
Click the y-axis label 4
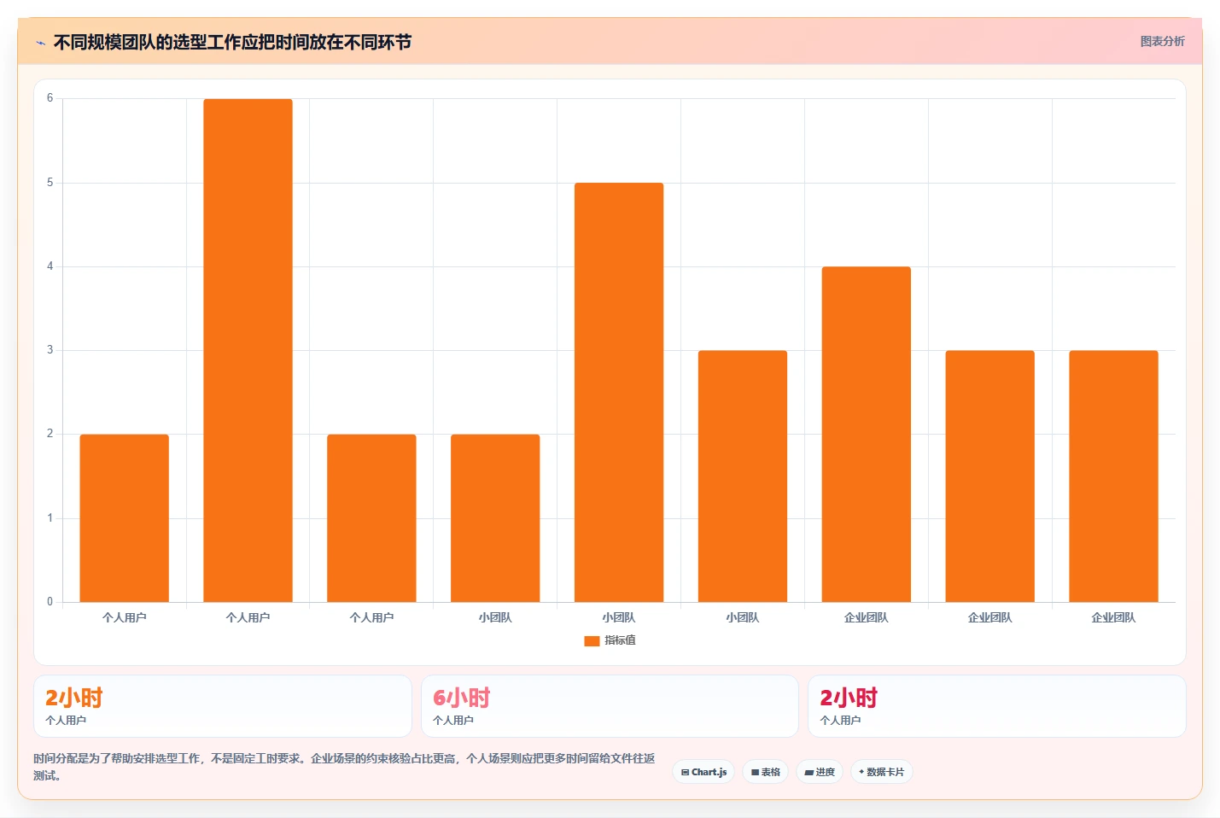50,266
